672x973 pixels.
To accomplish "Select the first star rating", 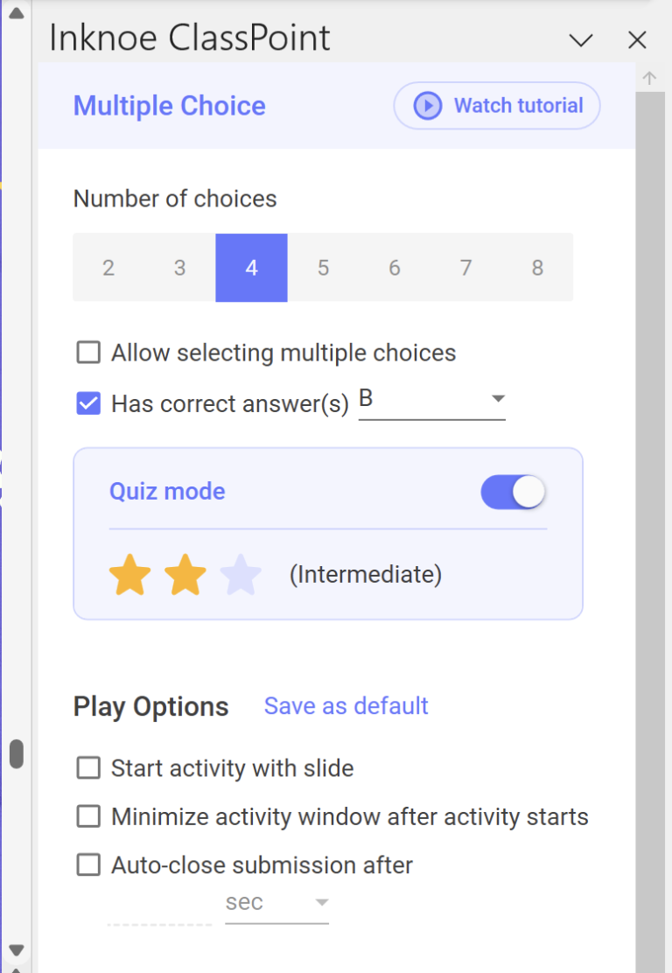I will [x=129, y=575].
